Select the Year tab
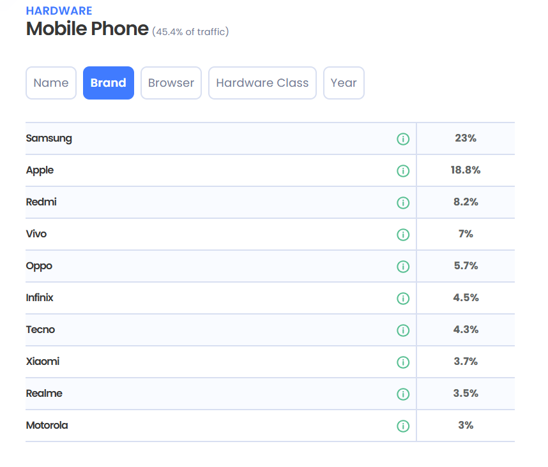548x467 pixels. pyautogui.click(x=344, y=83)
